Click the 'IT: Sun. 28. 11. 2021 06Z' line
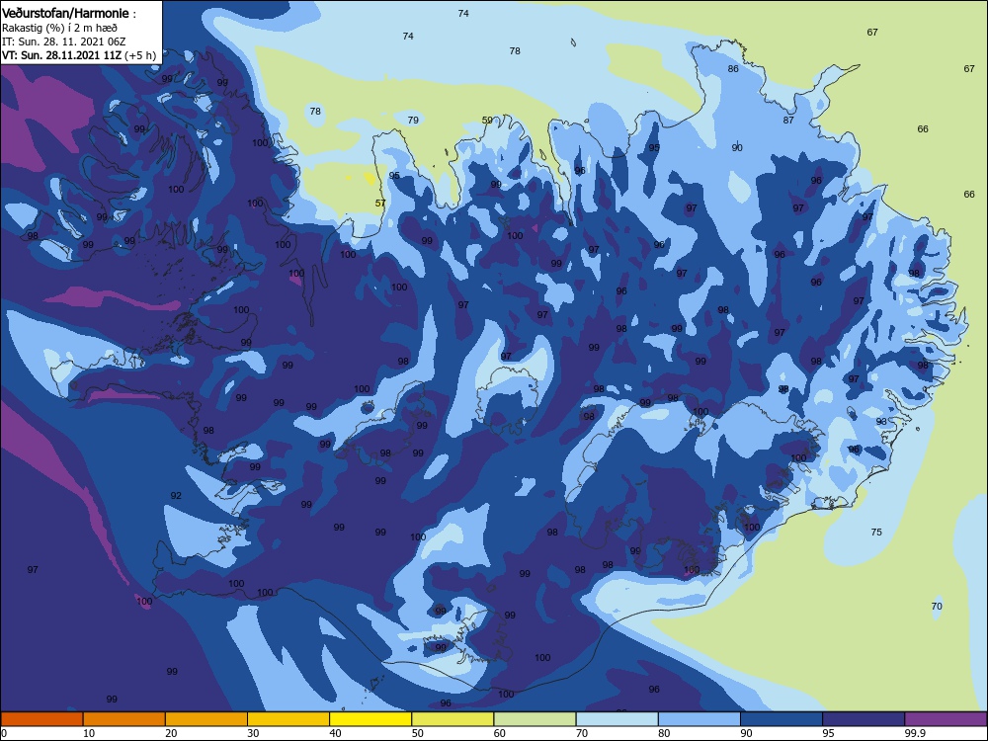The height and width of the screenshot is (741, 988). [63, 41]
